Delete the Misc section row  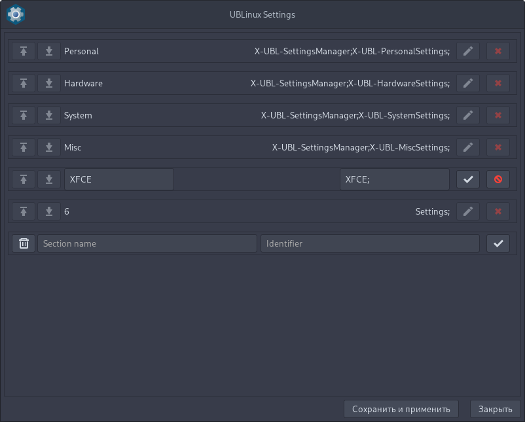[x=498, y=147]
